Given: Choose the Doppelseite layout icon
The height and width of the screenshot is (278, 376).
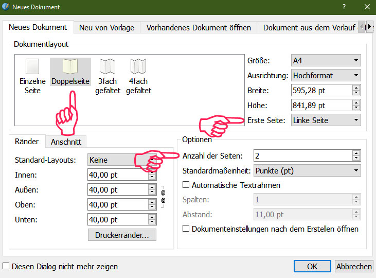Looking at the screenshot, I should [70, 67].
